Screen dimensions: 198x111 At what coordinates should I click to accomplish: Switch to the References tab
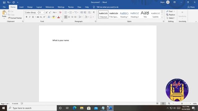50,7
